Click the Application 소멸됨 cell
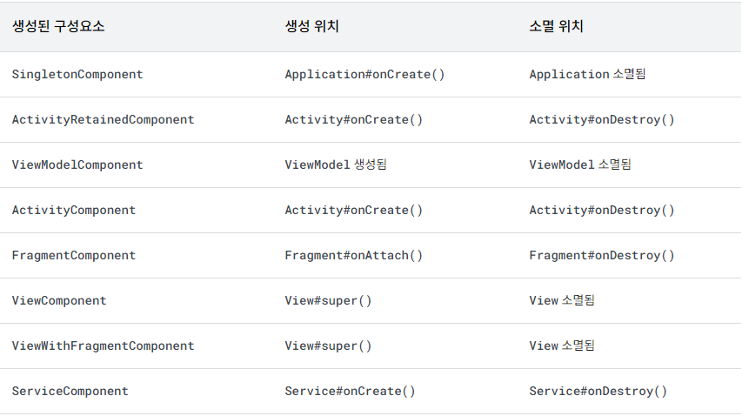This screenshot has height=416, width=742. tap(587, 74)
